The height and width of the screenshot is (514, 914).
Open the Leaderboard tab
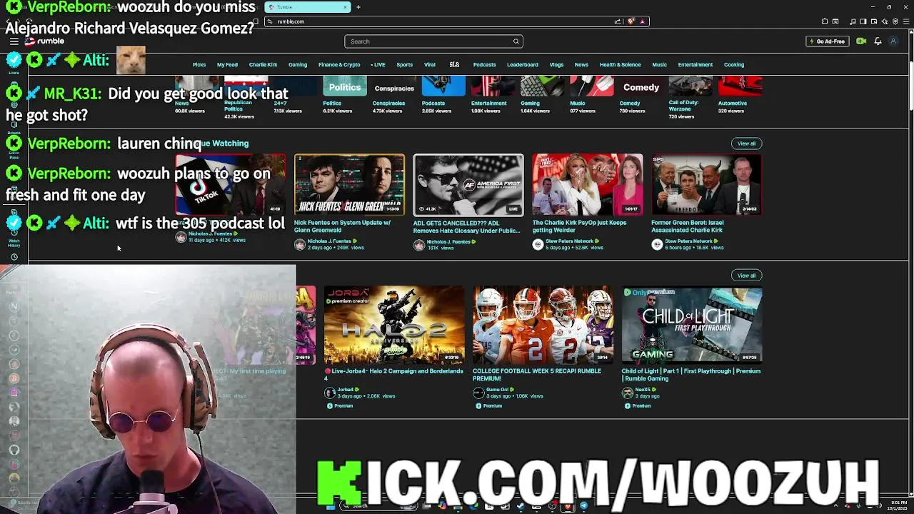point(523,65)
